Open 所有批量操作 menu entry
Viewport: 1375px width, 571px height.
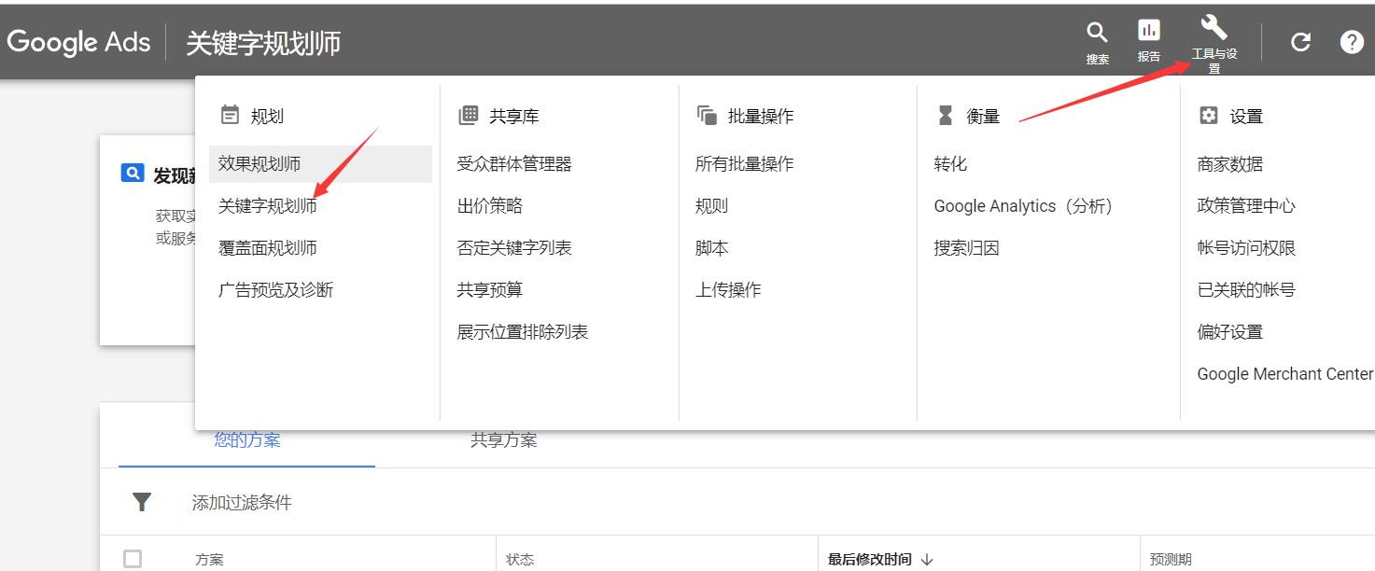[x=745, y=164]
